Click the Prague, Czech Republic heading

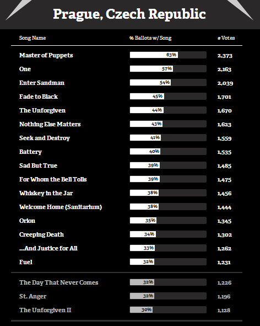click(x=129, y=14)
